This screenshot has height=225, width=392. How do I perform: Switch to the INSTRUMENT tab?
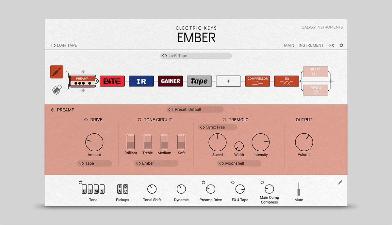311,46
